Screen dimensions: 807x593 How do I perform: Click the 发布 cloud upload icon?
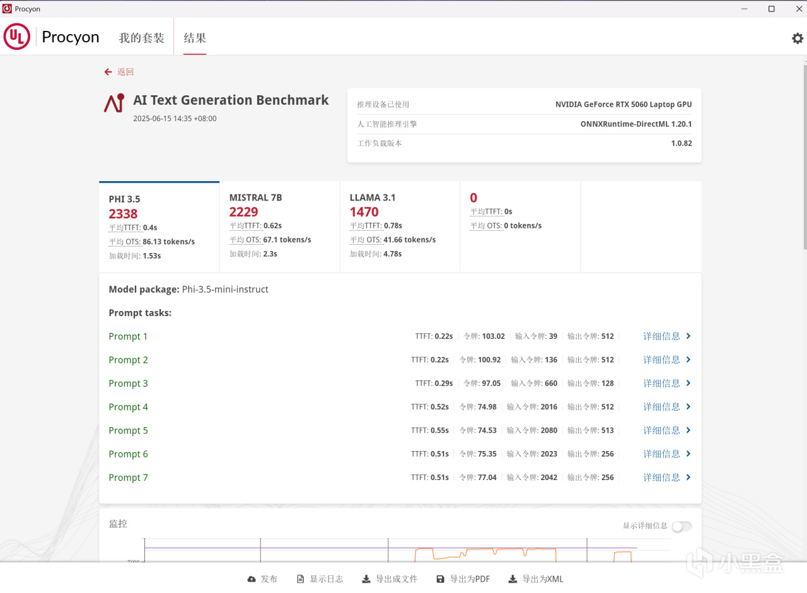point(252,579)
